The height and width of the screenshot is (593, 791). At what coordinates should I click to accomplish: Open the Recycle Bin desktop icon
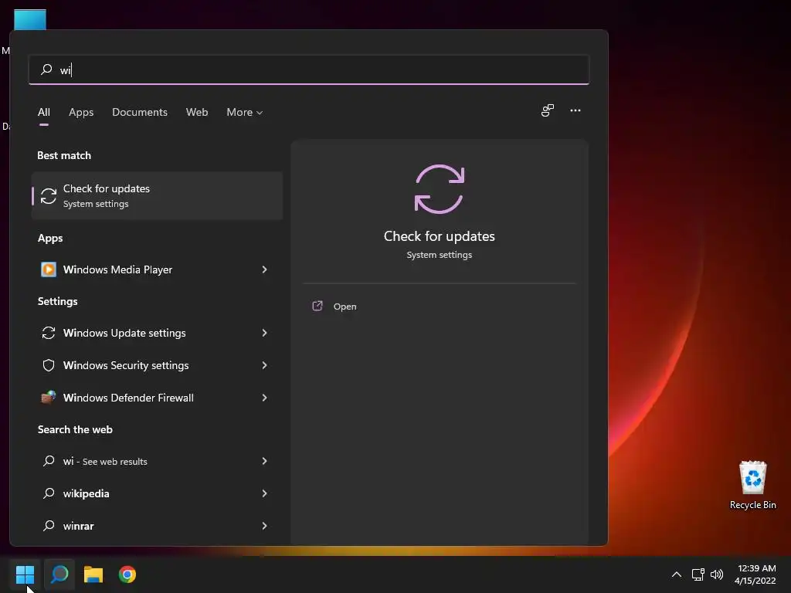point(752,485)
